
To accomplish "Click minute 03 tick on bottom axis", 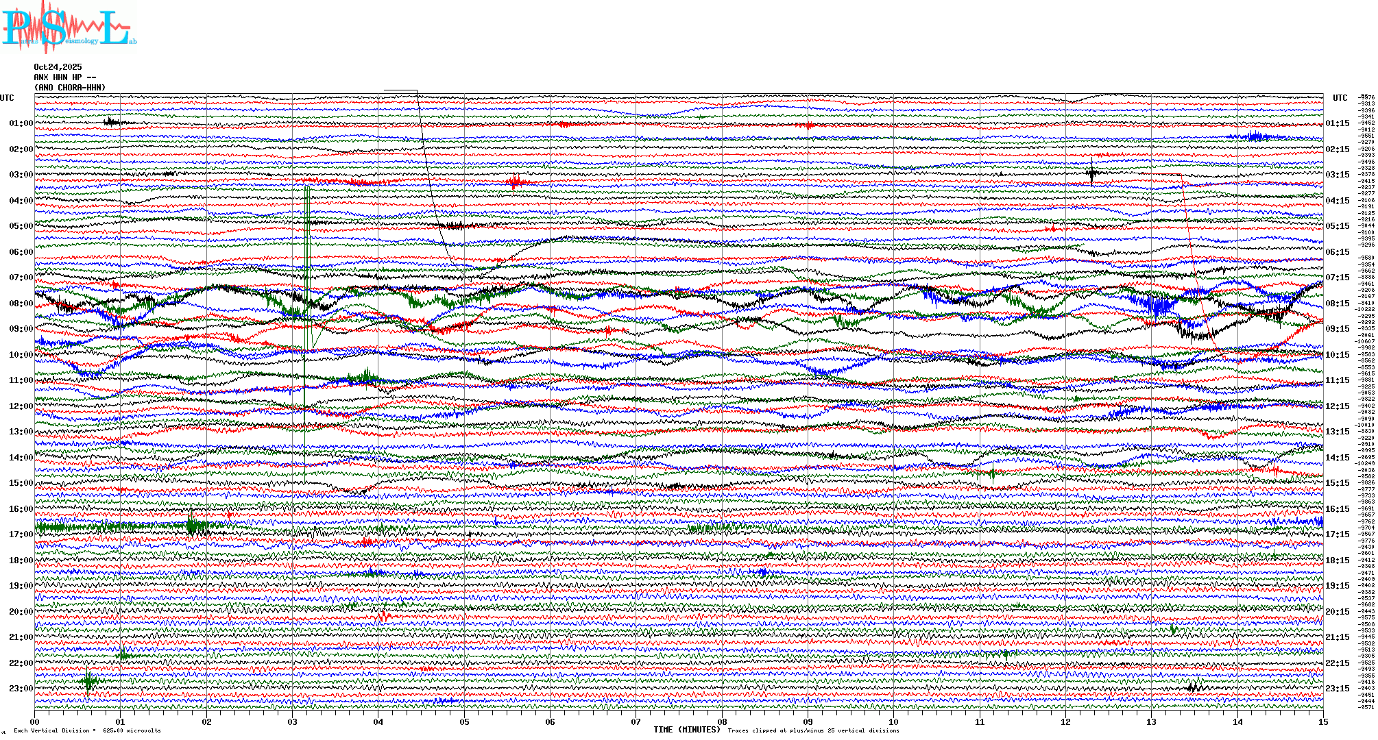I will point(293,721).
